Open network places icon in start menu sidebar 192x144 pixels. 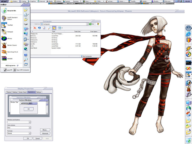tap(25, 34)
